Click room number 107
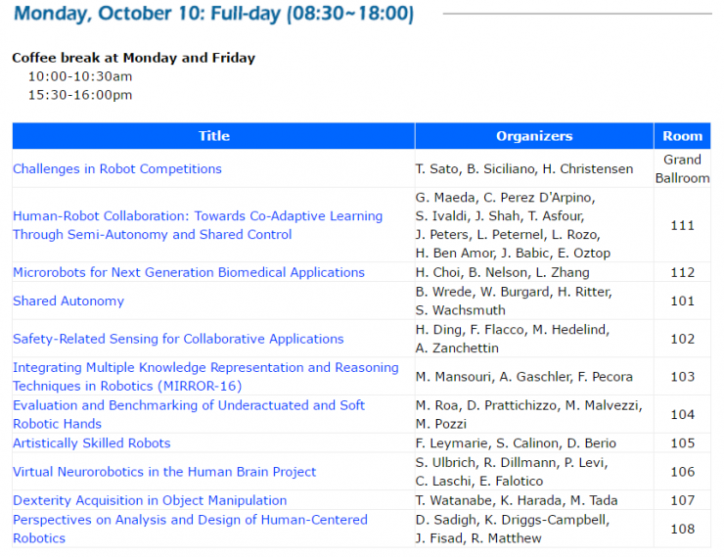The image size is (724, 557). pos(683,500)
